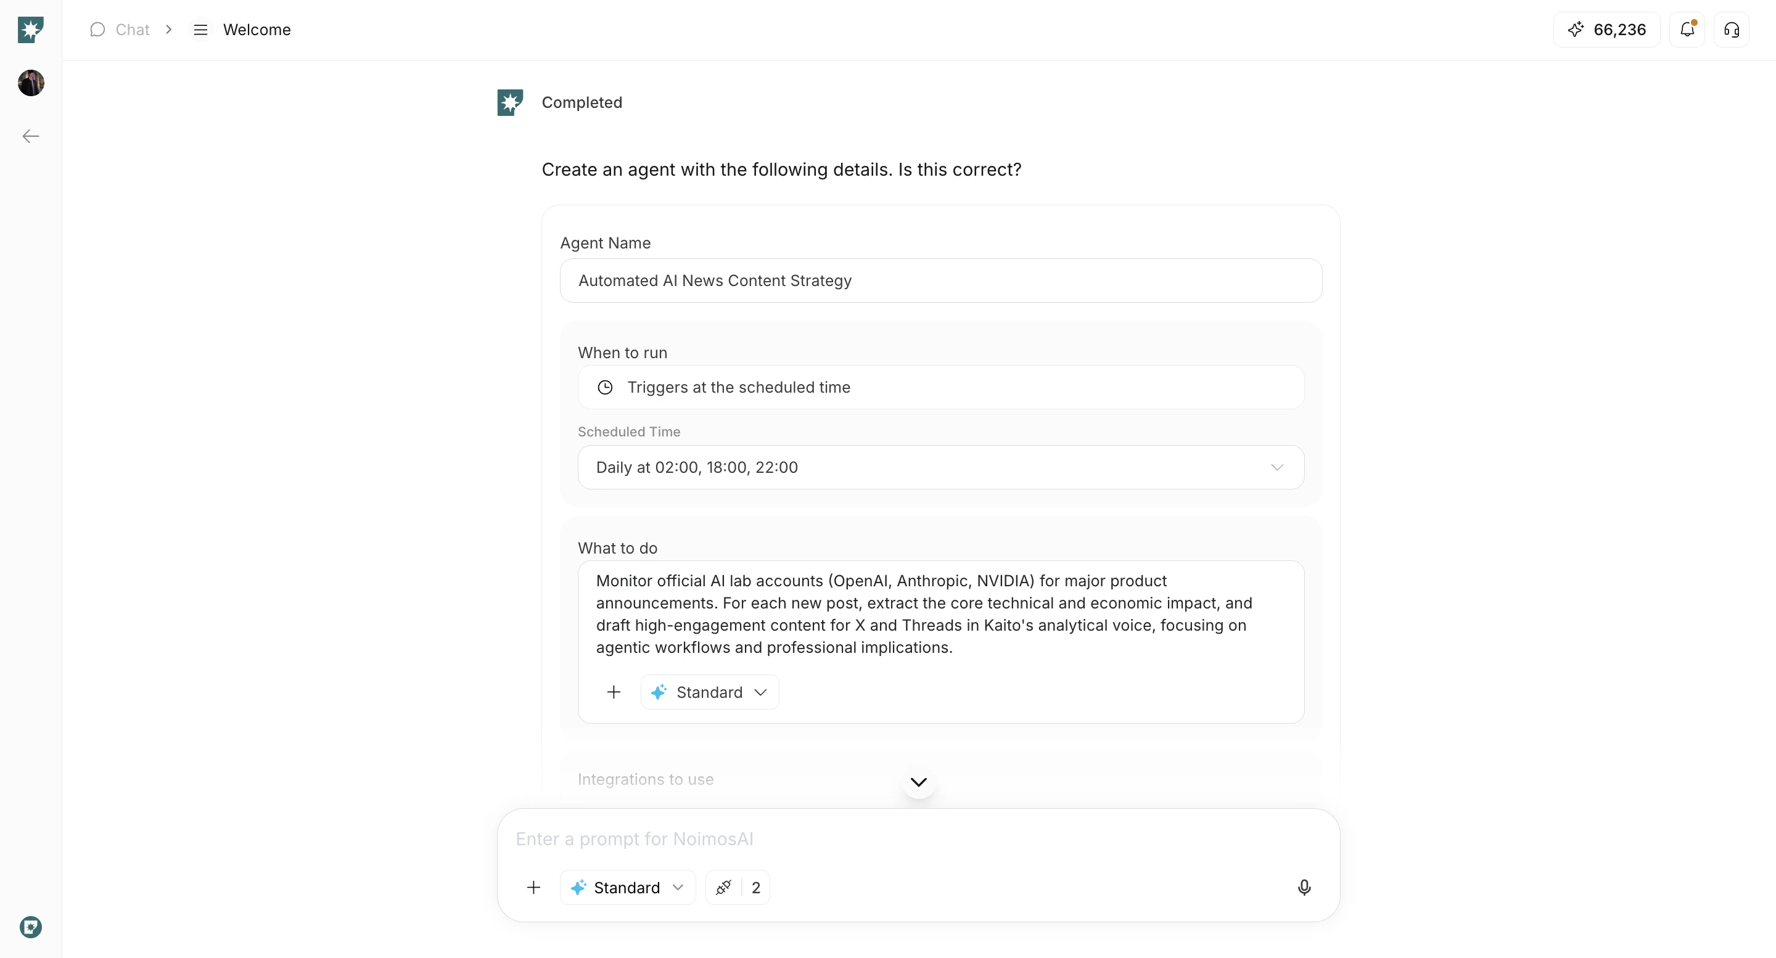
Task: Select the scheduled time trigger option
Action: coord(940,387)
